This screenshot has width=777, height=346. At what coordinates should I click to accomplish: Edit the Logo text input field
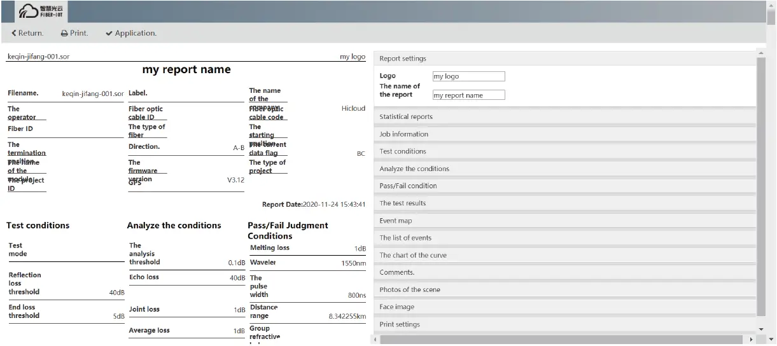pos(468,76)
